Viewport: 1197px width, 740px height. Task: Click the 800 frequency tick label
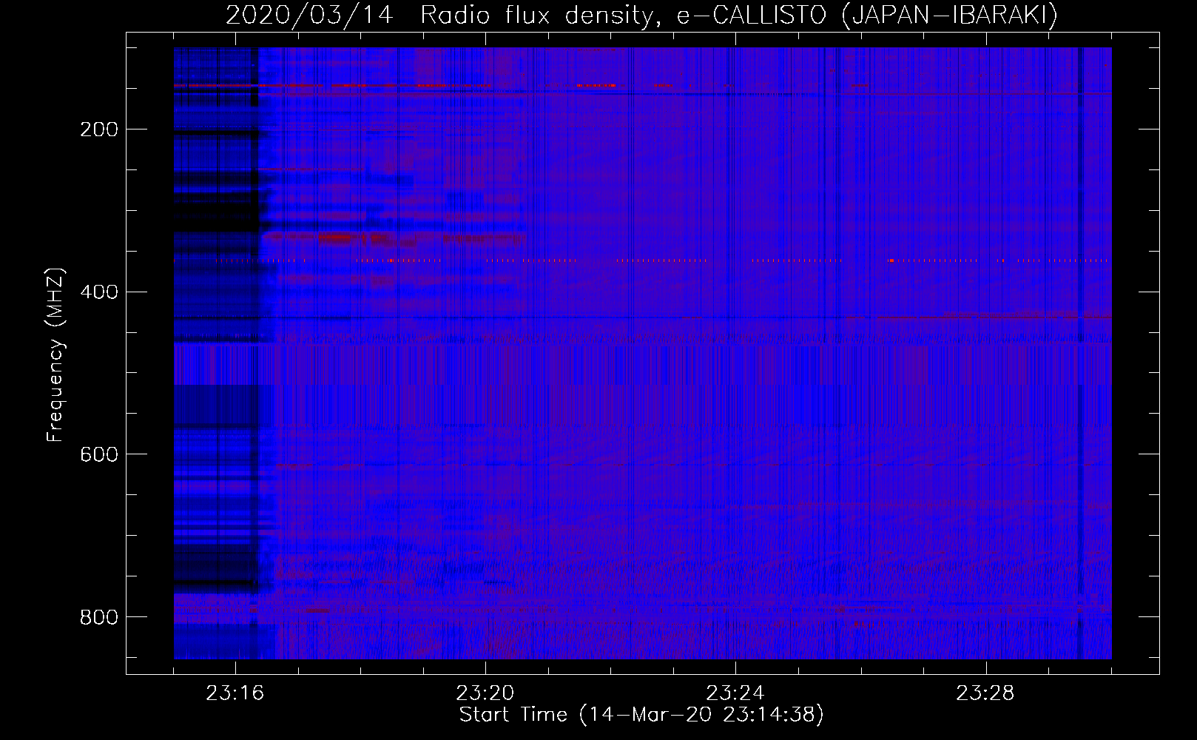[x=99, y=617]
